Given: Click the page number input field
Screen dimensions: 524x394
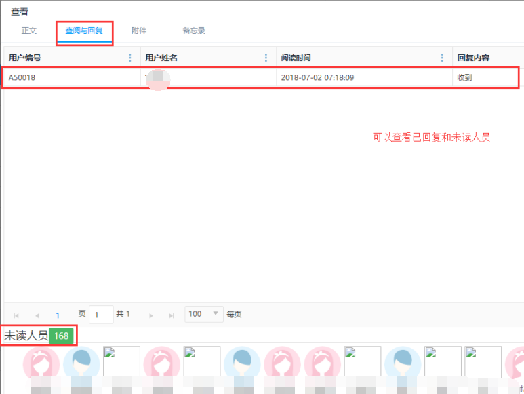Looking at the screenshot, I should 101,315.
